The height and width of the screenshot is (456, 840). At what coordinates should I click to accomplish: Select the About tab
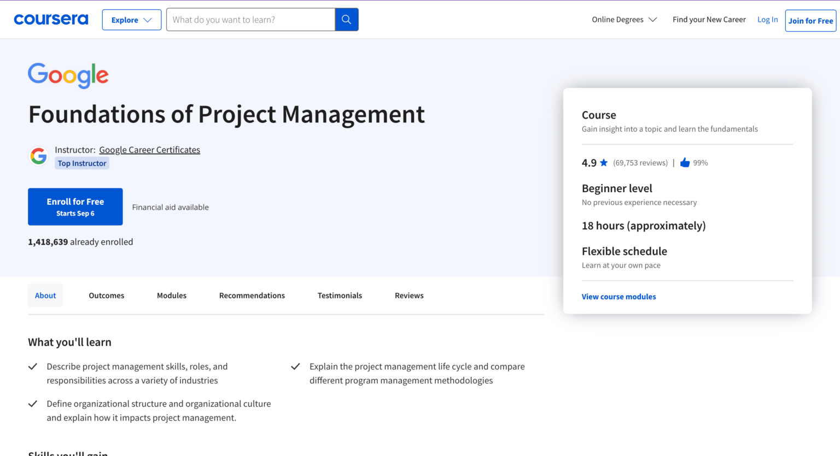point(45,295)
